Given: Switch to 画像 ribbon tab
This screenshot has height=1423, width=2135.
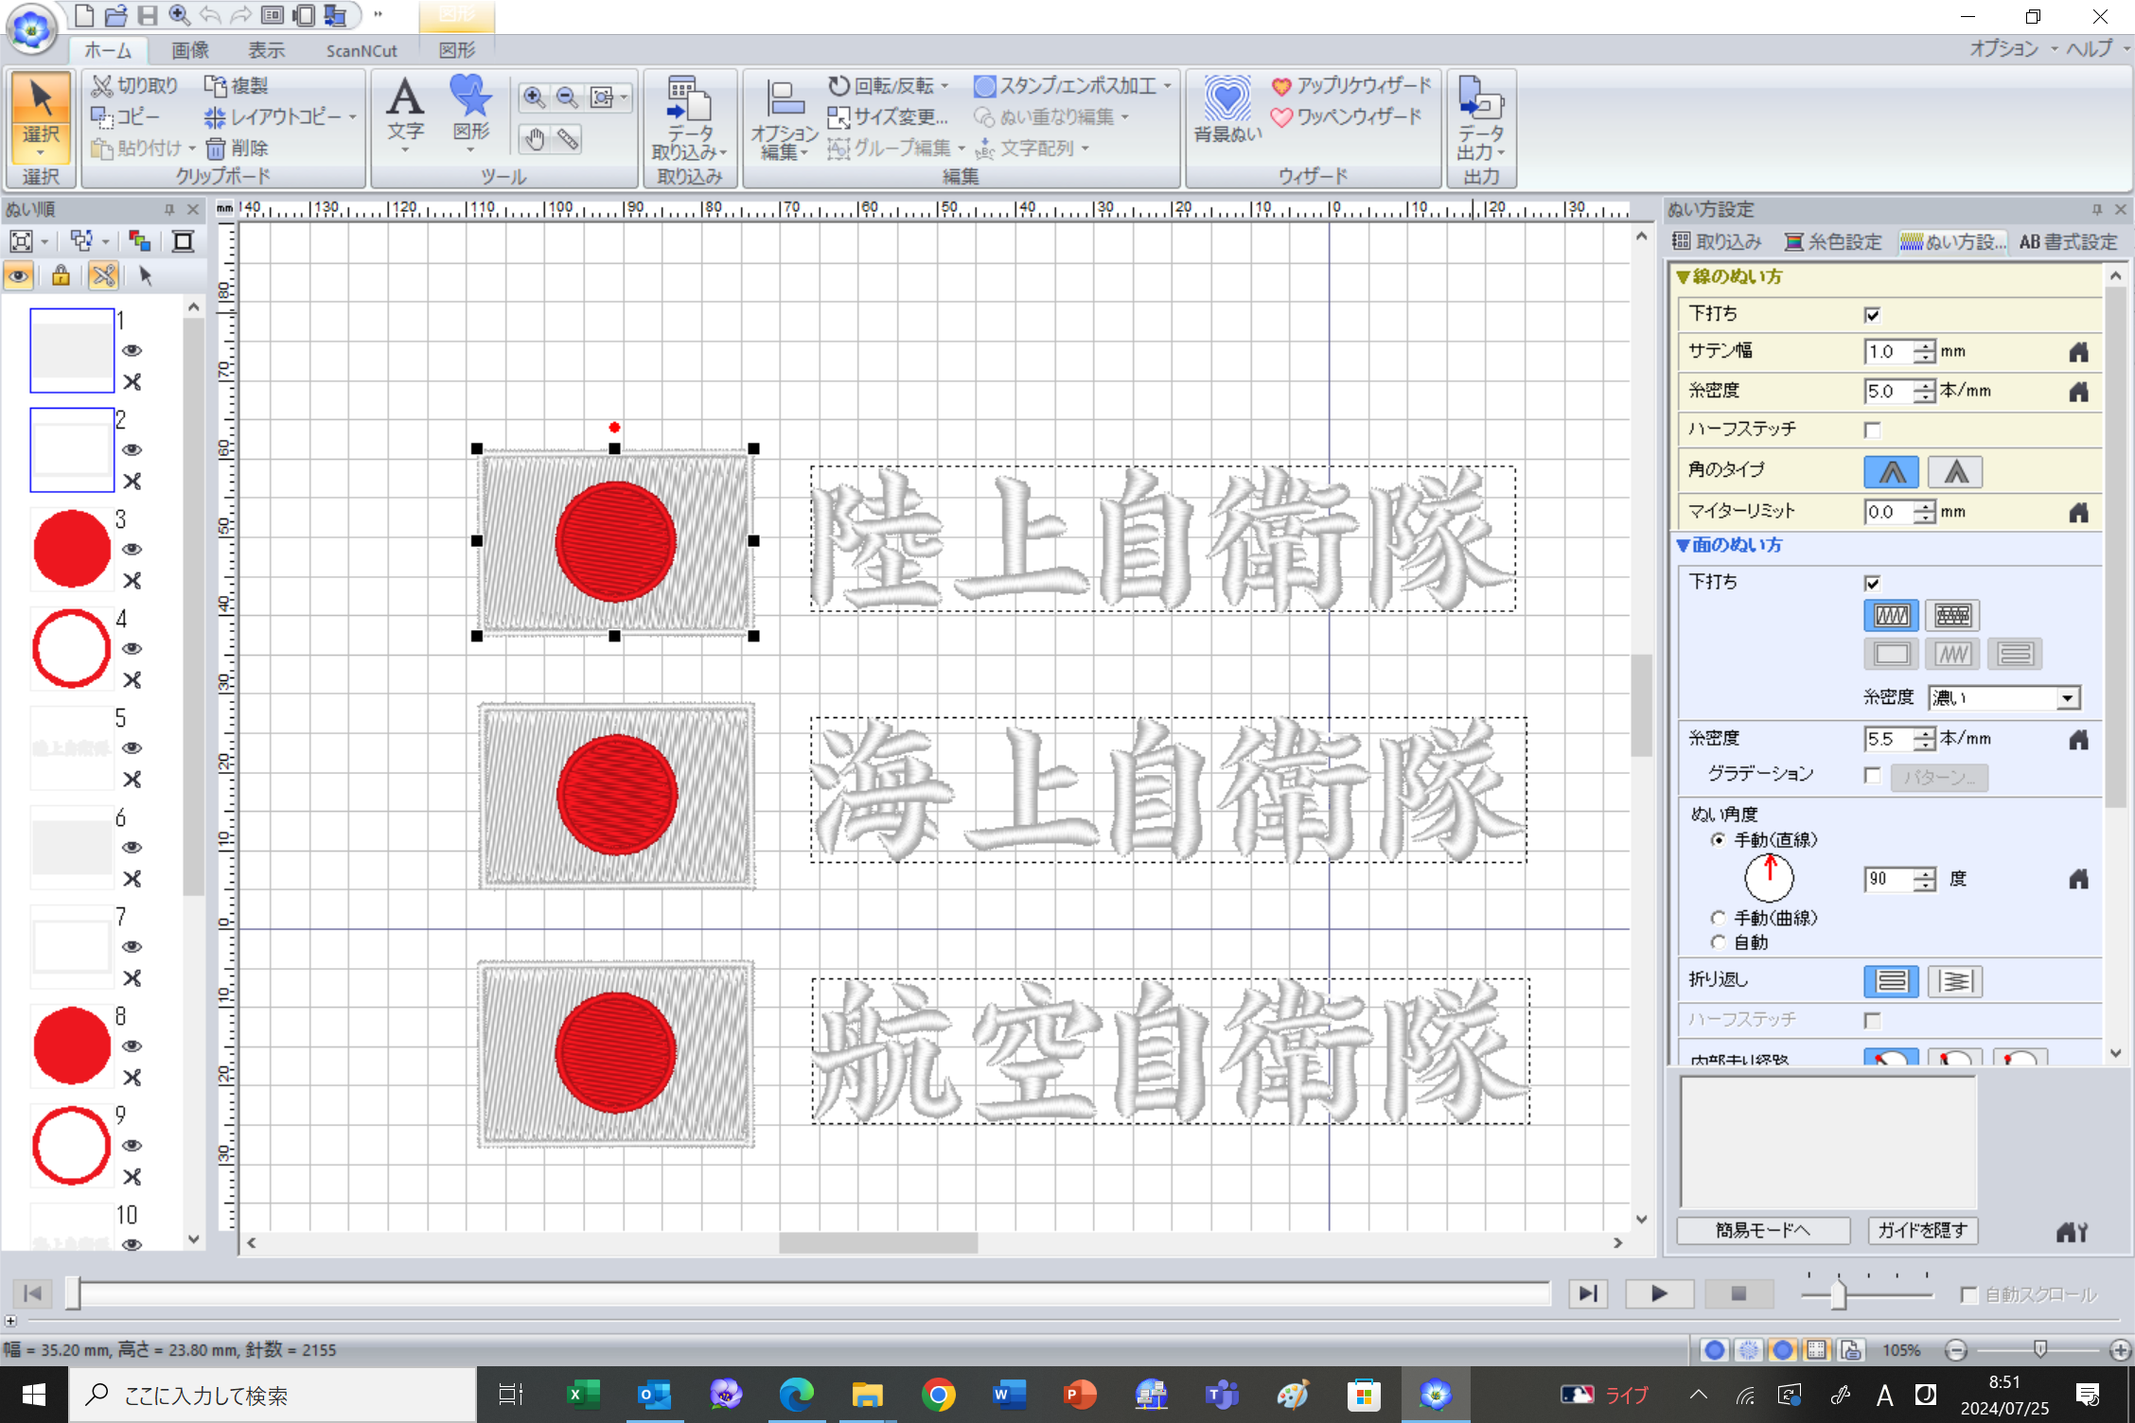Looking at the screenshot, I should coord(190,50).
